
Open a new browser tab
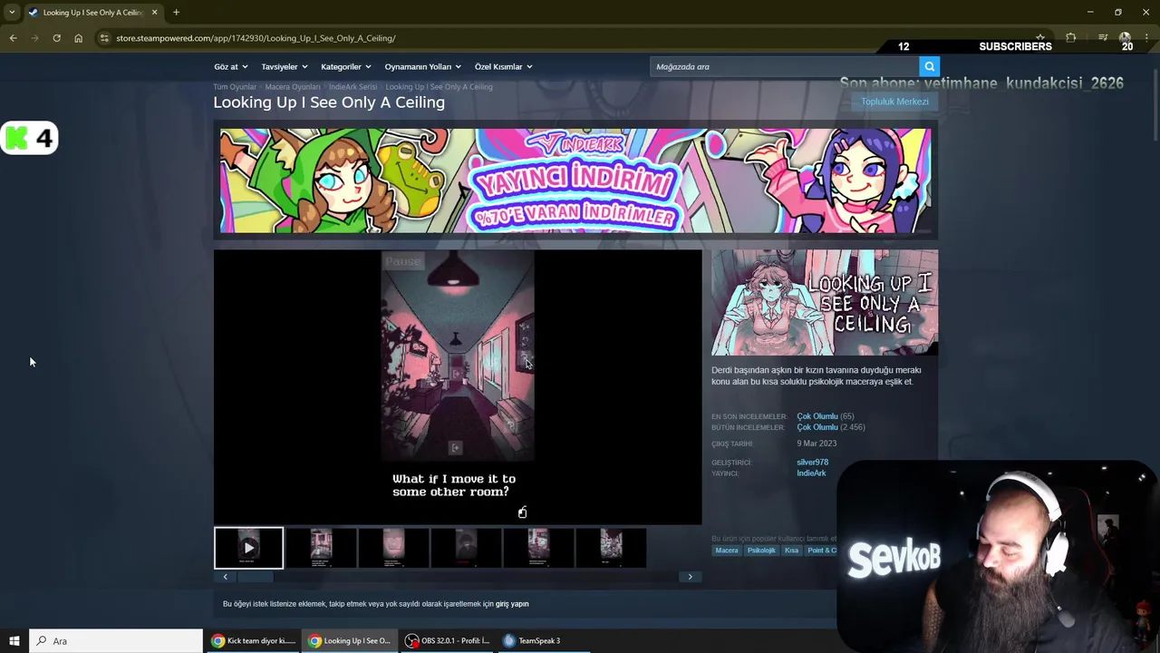pyautogui.click(x=176, y=12)
